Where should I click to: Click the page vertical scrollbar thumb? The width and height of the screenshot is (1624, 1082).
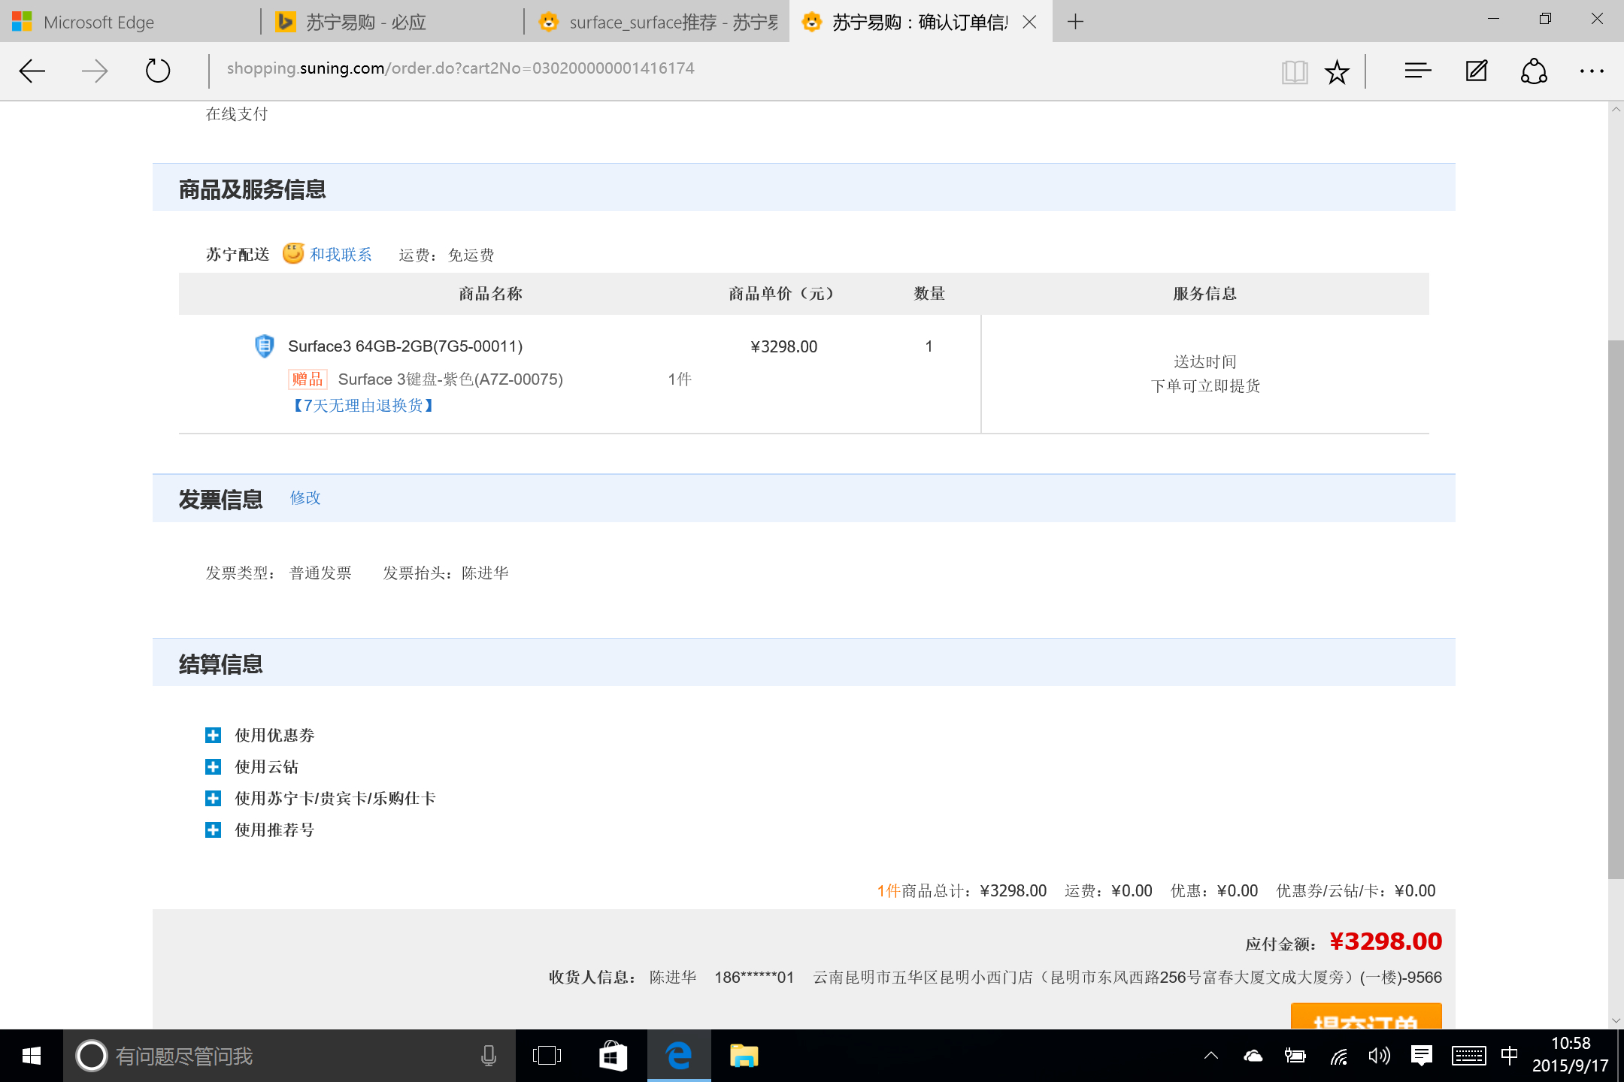click(x=1615, y=609)
